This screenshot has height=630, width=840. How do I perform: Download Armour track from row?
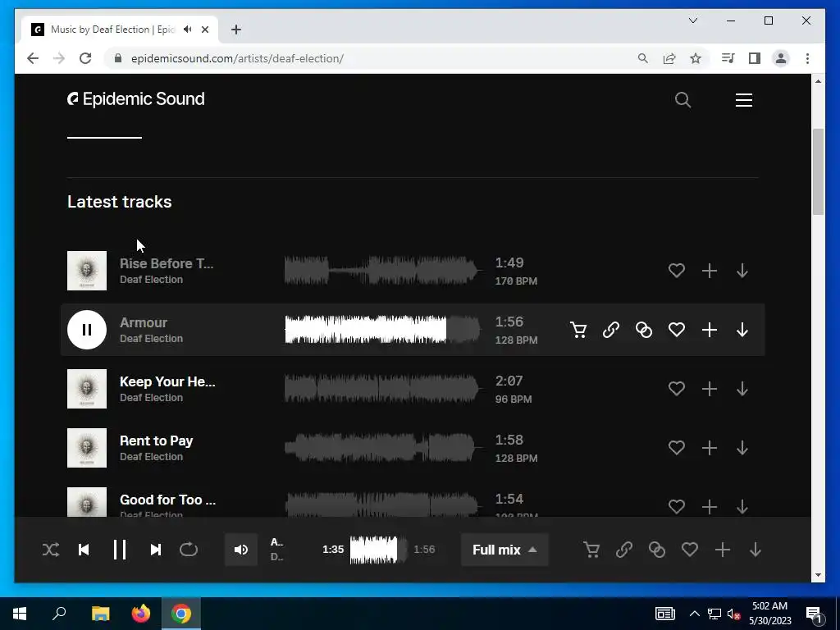(x=742, y=330)
